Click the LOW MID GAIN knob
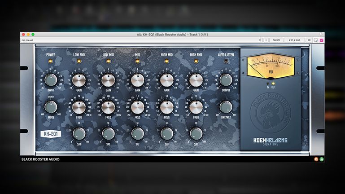This screenshot has width=345, height=194. click(108, 80)
